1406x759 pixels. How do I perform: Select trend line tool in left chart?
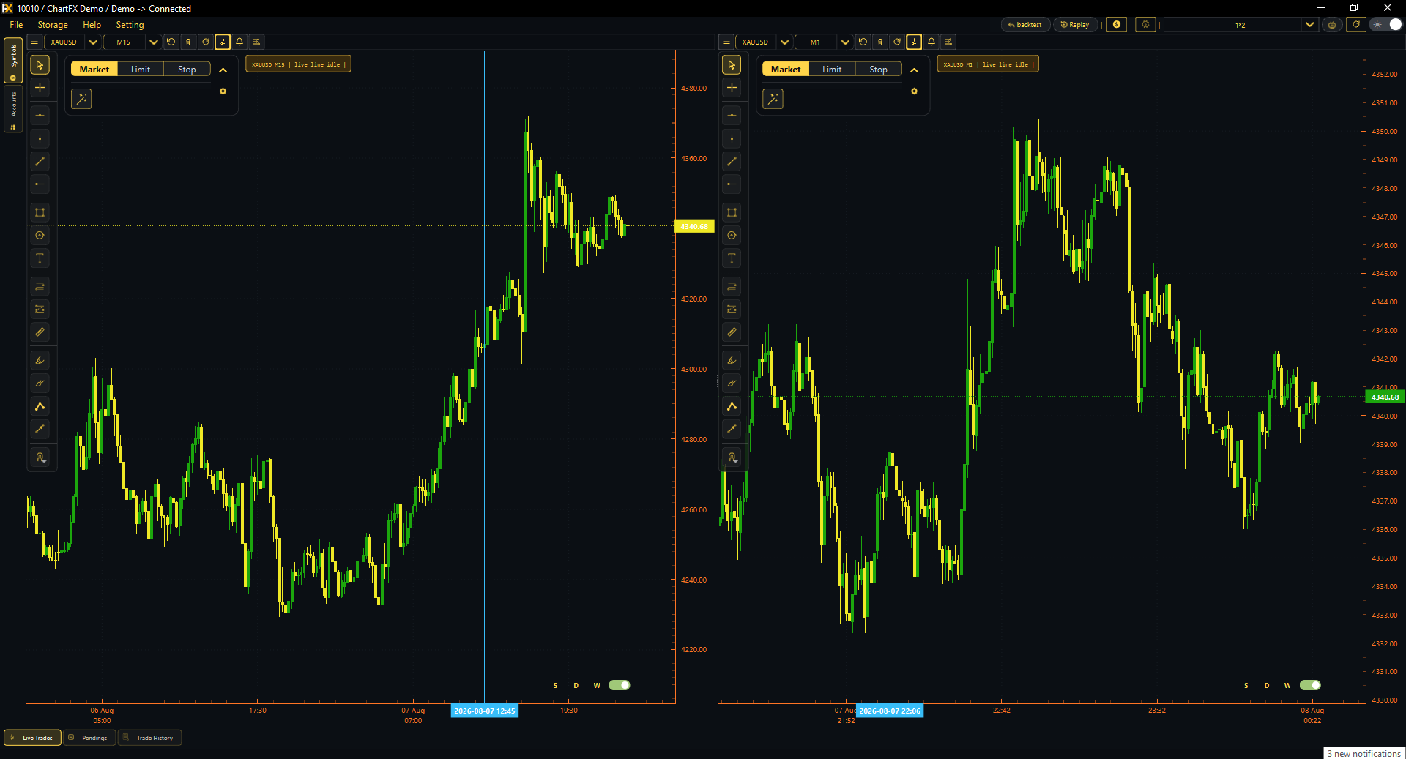coord(40,161)
